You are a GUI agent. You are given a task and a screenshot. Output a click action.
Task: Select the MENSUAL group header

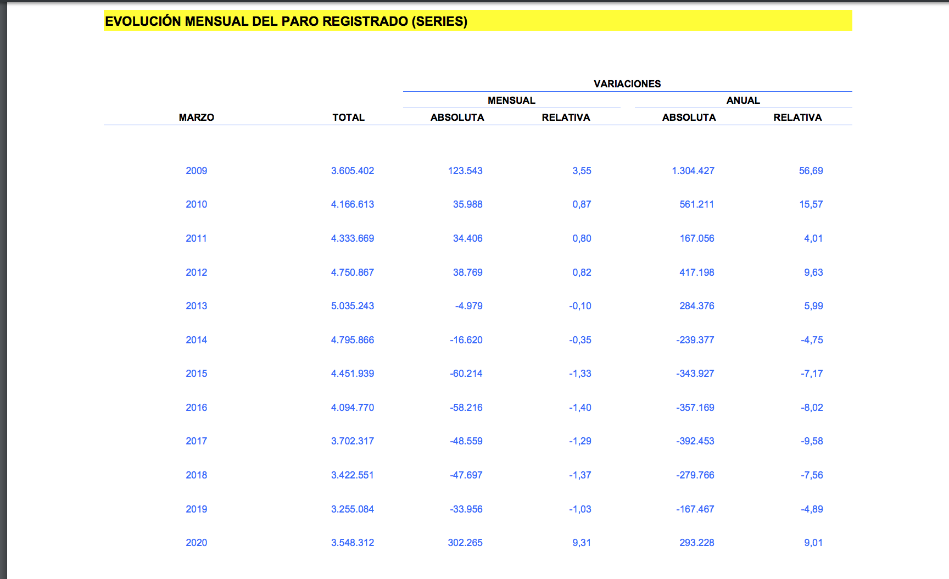511,101
